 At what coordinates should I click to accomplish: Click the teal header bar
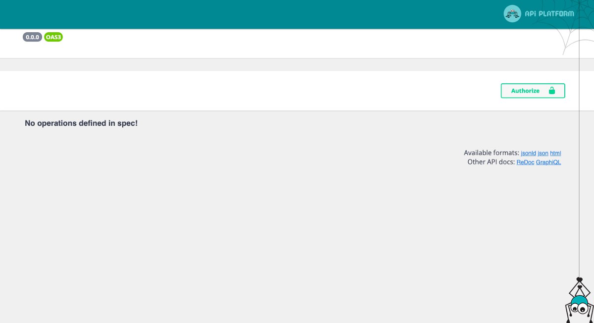(x=247, y=14)
